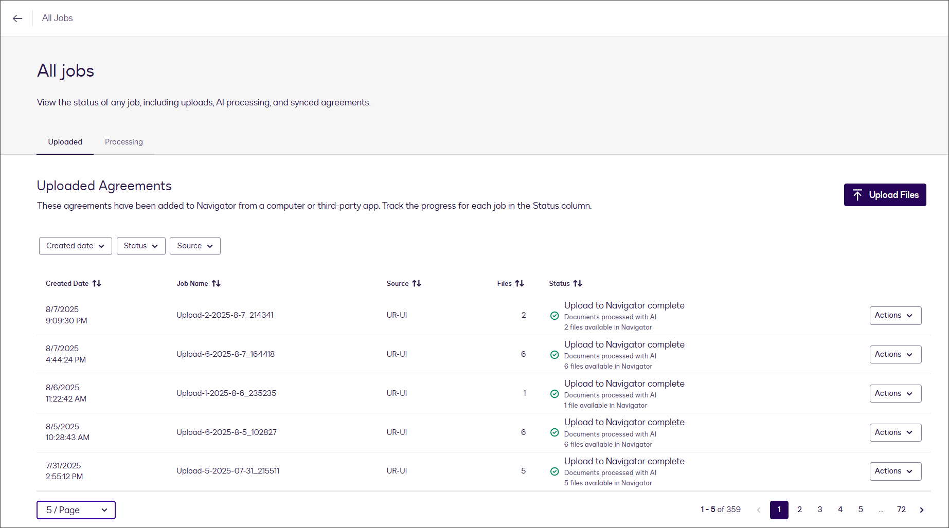Viewport: 949px width, 528px height.
Task: Sort by Job Name using its sort icon
Action: [x=217, y=283]
